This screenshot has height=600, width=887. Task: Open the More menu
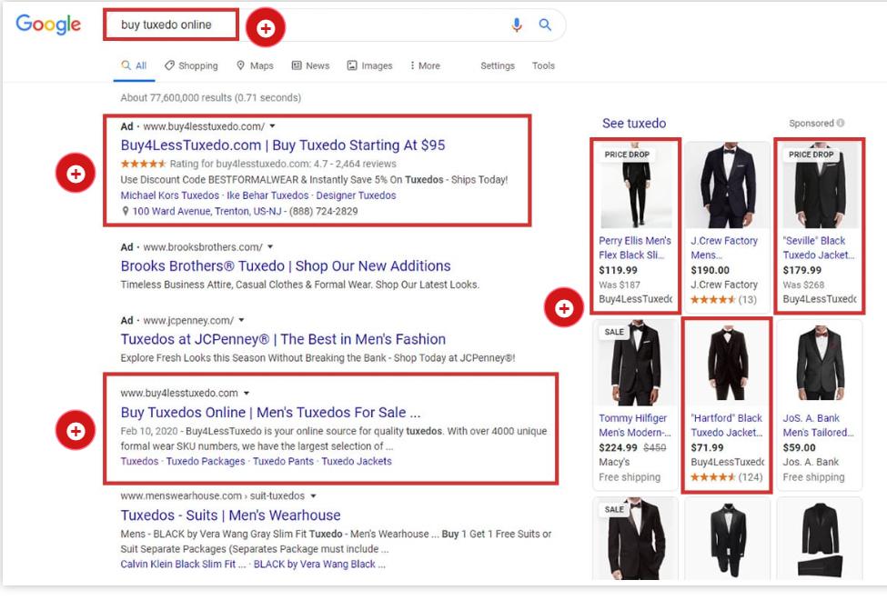click(x=425, y=65)
